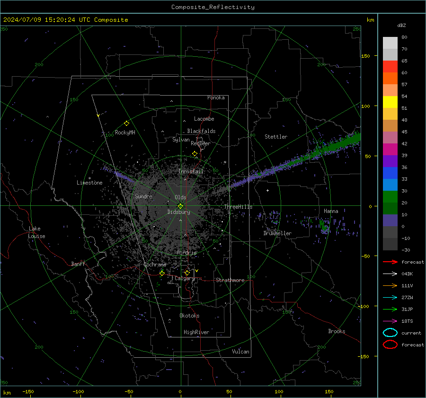
Task: Select the Sundre label
Action: click(x=143, y=196)
